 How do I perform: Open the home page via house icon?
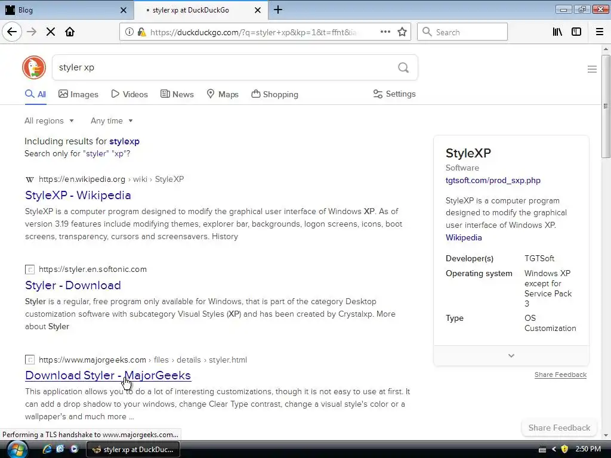coord(70,32)
